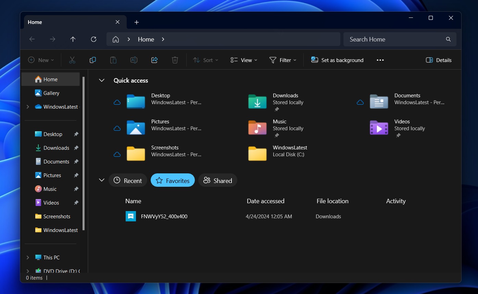478x294 pixels.
Task: Click the Date accessed column header
Action: tap(265, 201)
